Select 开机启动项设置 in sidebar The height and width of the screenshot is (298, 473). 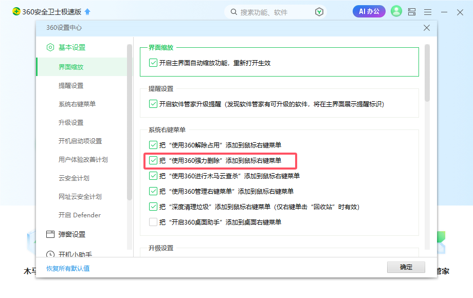(x=80, y=141)
